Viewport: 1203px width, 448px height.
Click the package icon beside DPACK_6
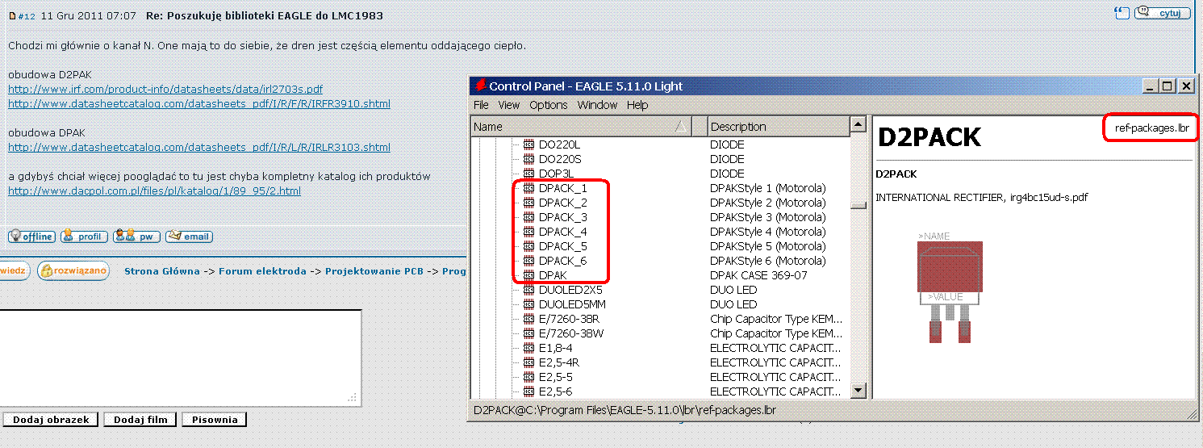pos(529,261)
